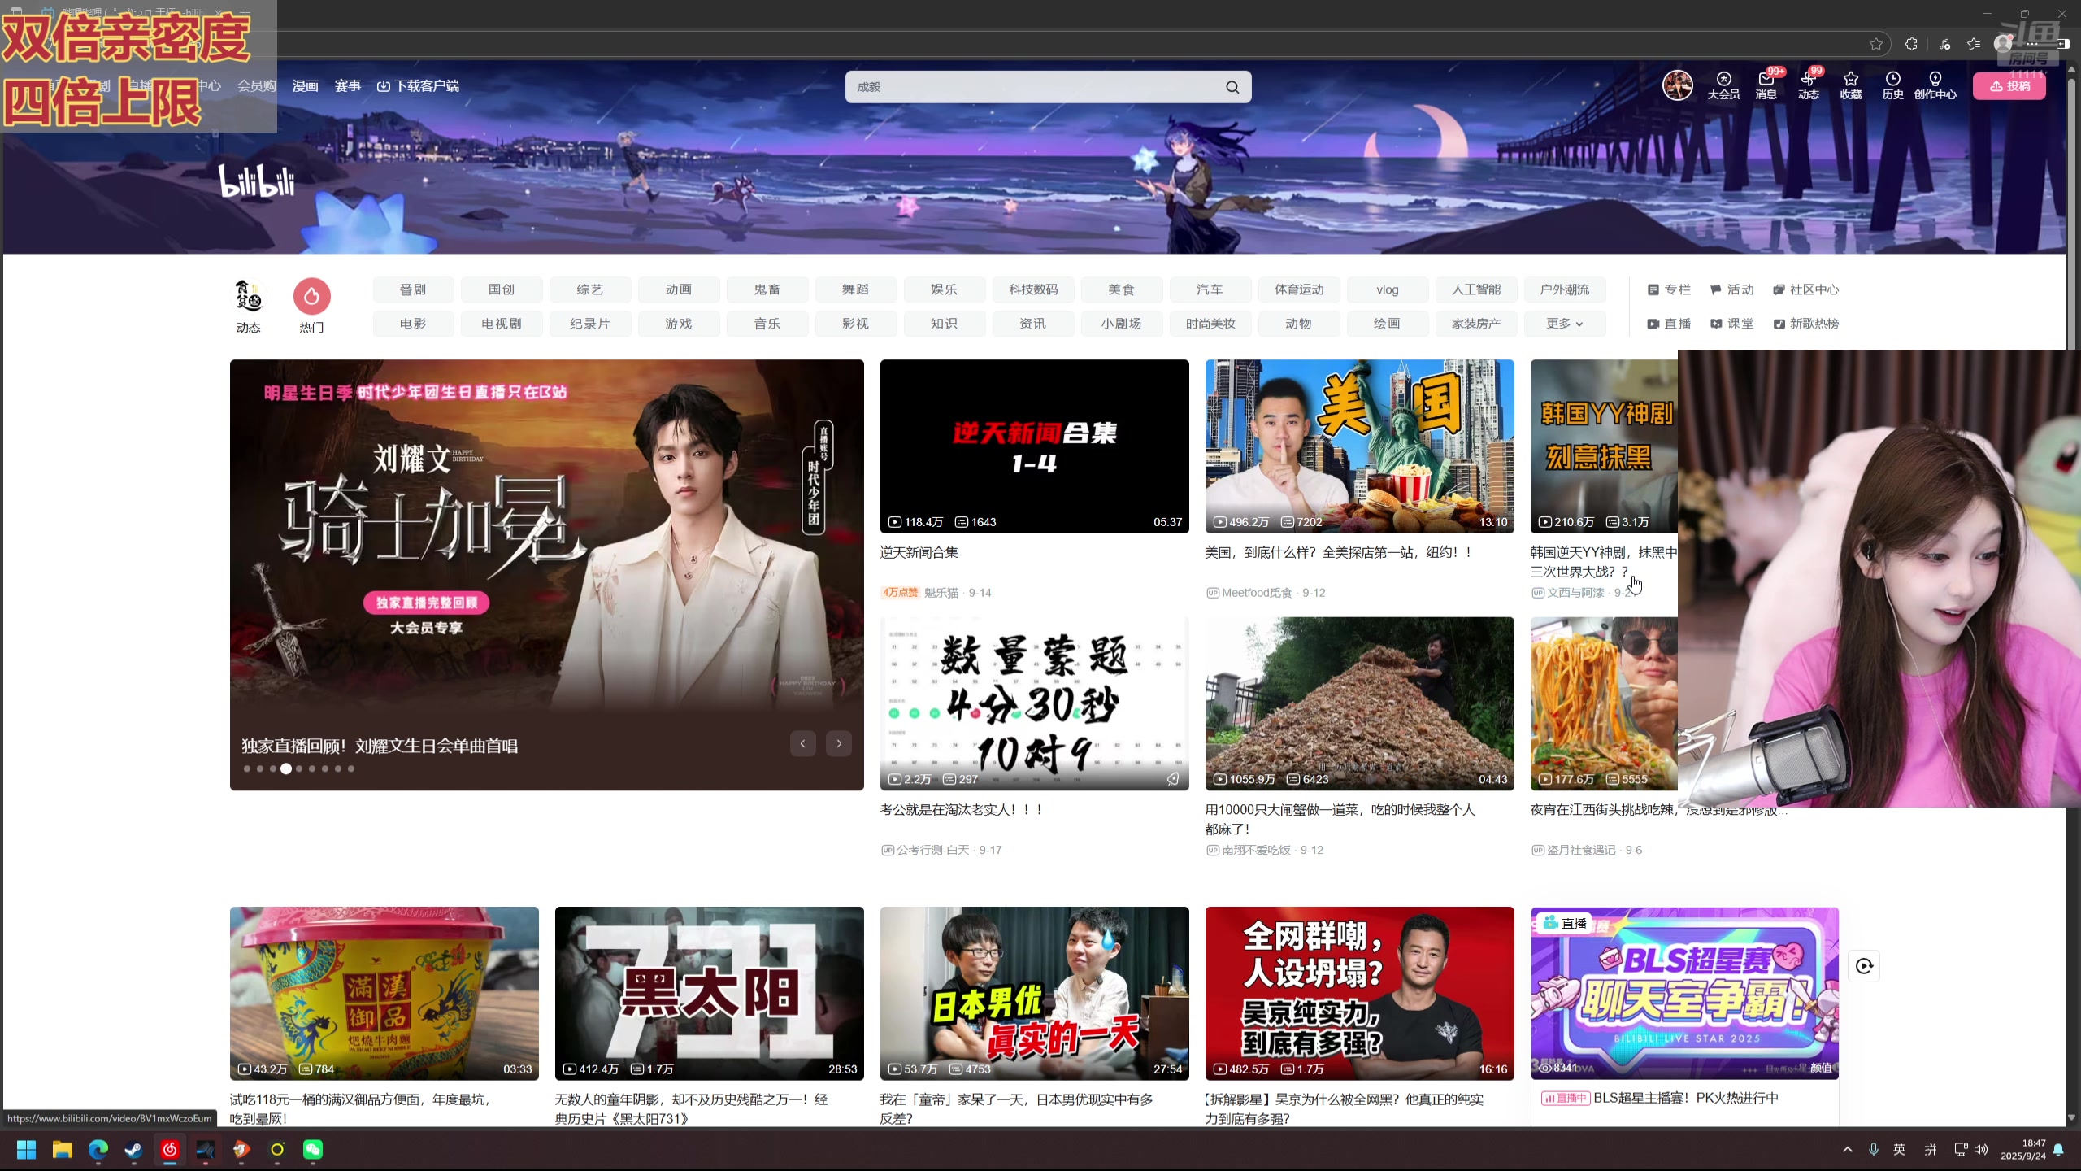The width and height of the screenshot is (2081, 1171).
Task: Open the 赛事 nav item
Action: click(347, 86)
